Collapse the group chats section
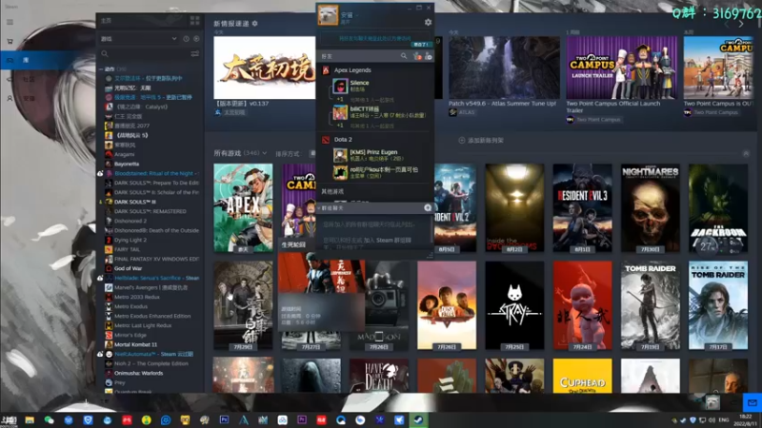The image size is (762, 428). tap(319, 207)
